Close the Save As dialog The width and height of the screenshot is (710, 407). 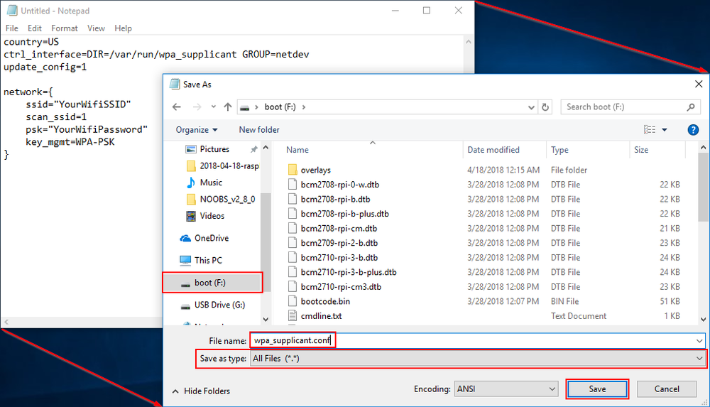tap(699, 84)
